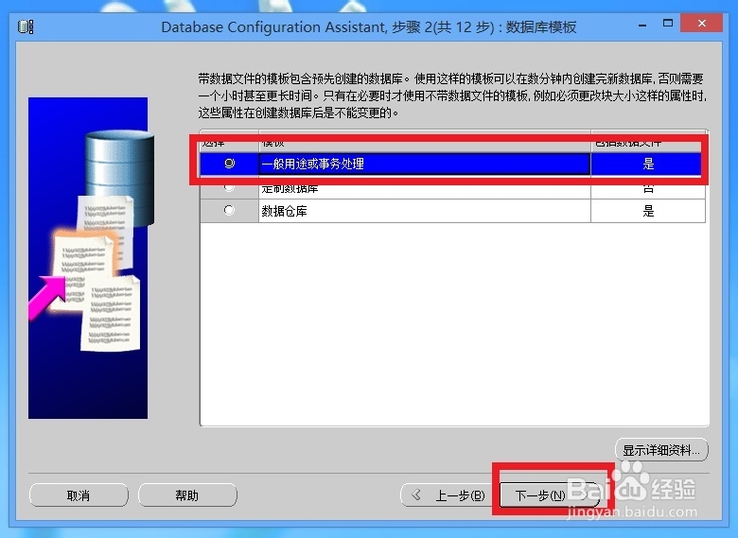The width and height of the screenshot is (738, 538).
Task: Select the 数据仓库 radio button
Action: (x=229, y=210)
